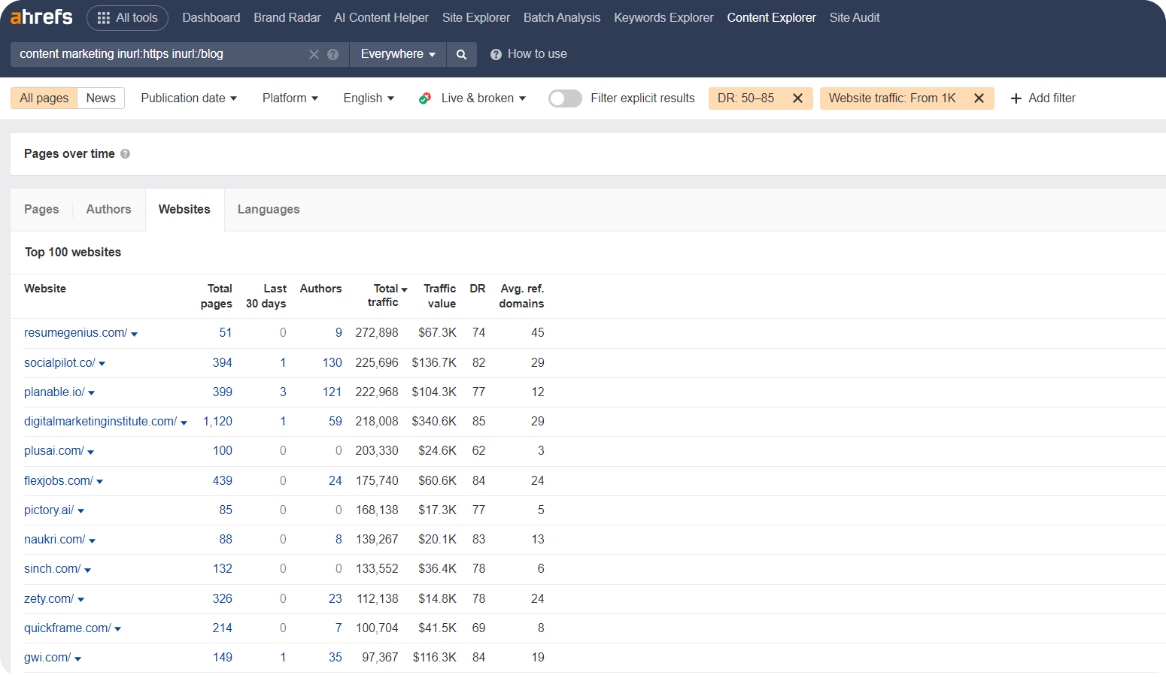This screenshot has width=1166, height=678.
Task: Select the Websites tab
Action: point(184,210)
